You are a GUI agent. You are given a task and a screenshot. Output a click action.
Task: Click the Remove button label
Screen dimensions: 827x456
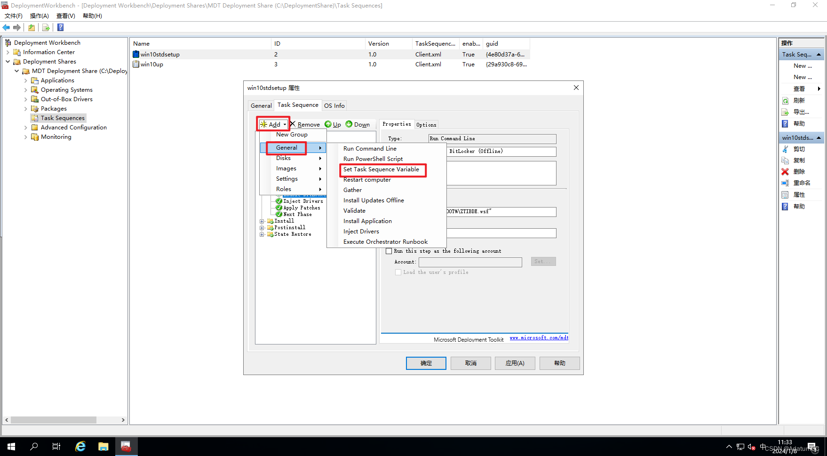pos(309,125)
